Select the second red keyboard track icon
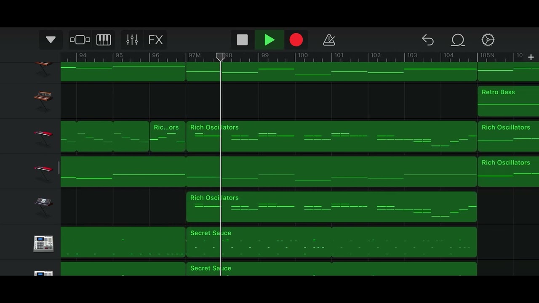 pyautogui.click(x=43, y=172)
